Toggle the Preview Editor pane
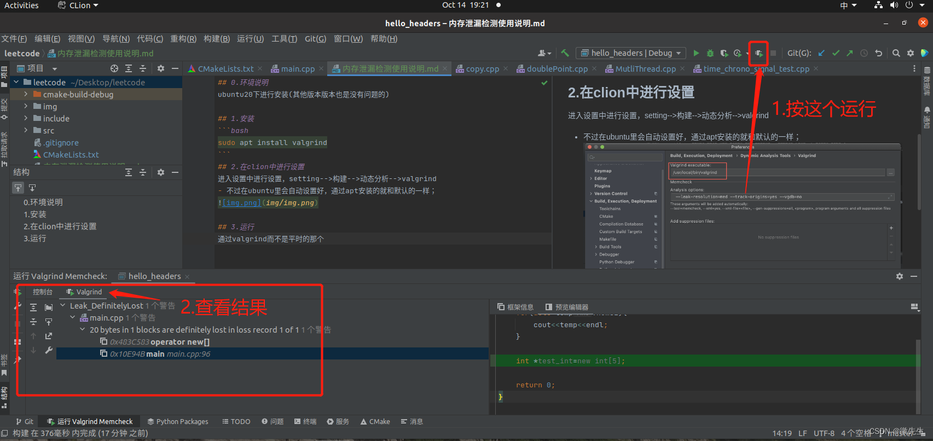 [x=567, y=307]
